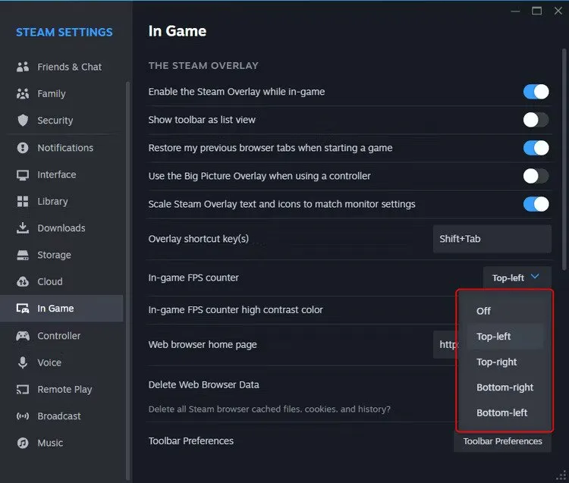Toggle off Restore previous browser tabs

[536, 148]
